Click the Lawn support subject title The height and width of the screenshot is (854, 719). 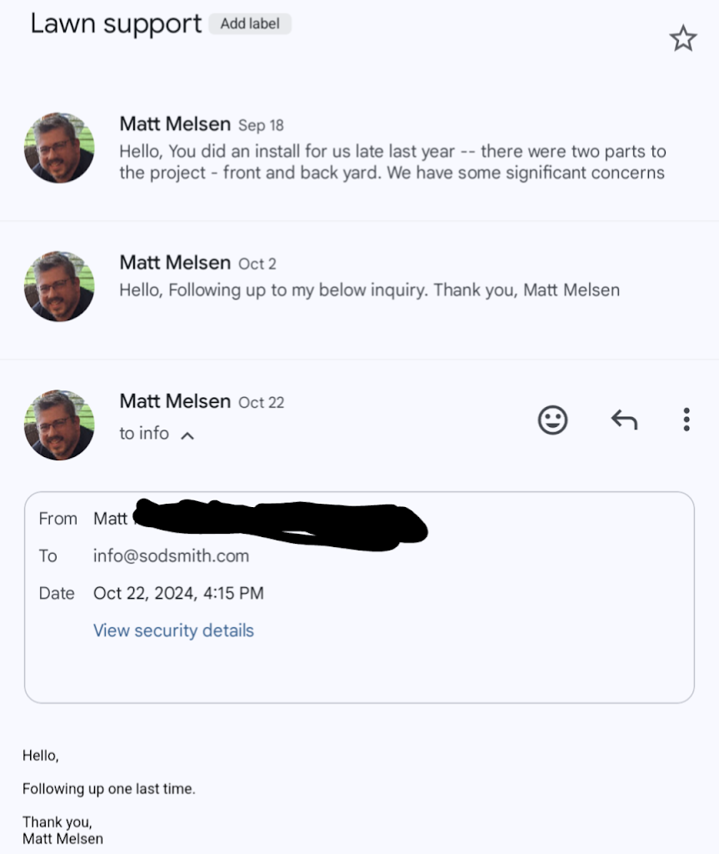pos(116,24)
